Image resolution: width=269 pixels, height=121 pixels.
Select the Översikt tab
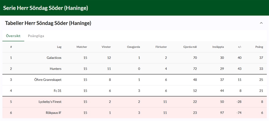(13, 36)
